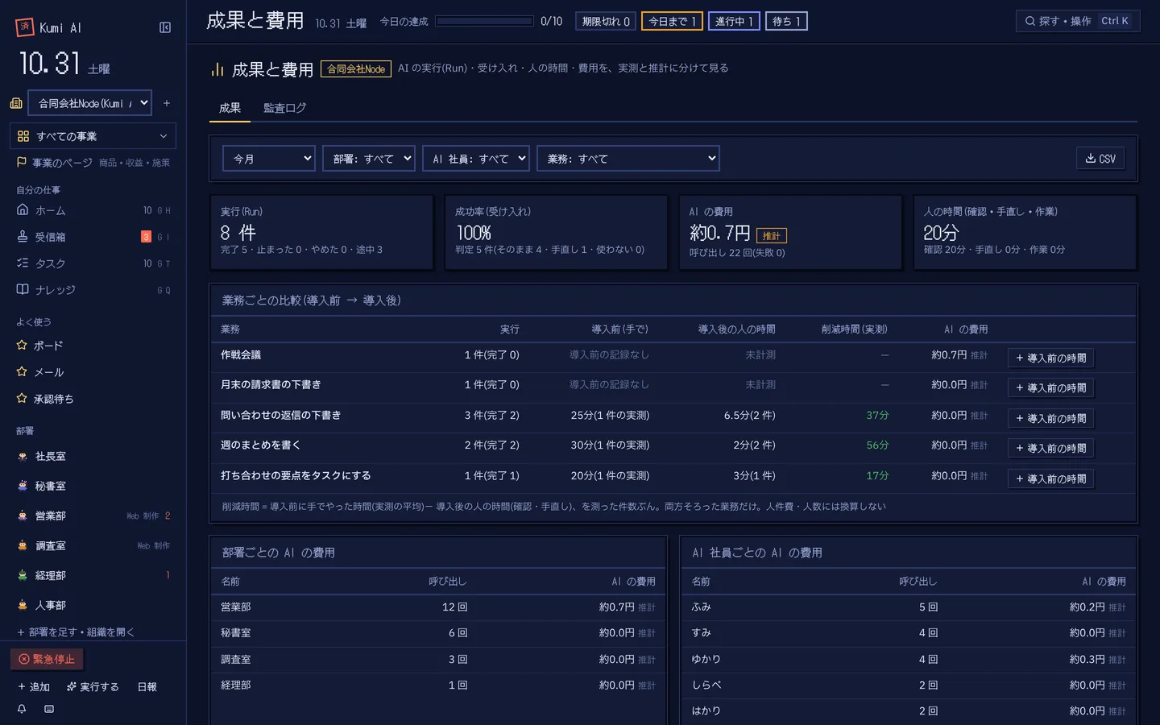Download the CSV export
Viewport: 1160px width, 725px height.
1100,159
